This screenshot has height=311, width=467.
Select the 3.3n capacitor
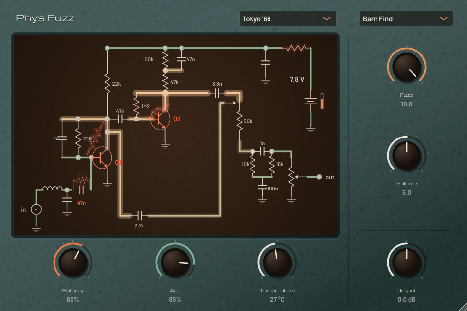(x=217, y=93)
